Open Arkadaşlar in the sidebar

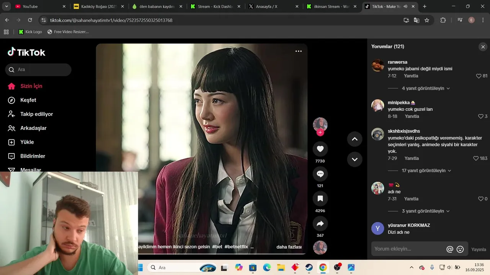(27, 128)
